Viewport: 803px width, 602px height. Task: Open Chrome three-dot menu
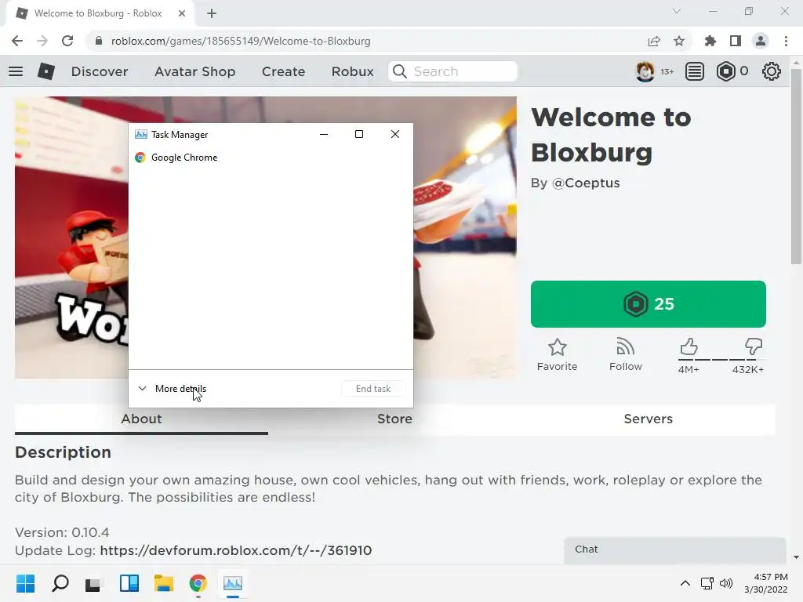pyautogui.click(x=786, y=41)
